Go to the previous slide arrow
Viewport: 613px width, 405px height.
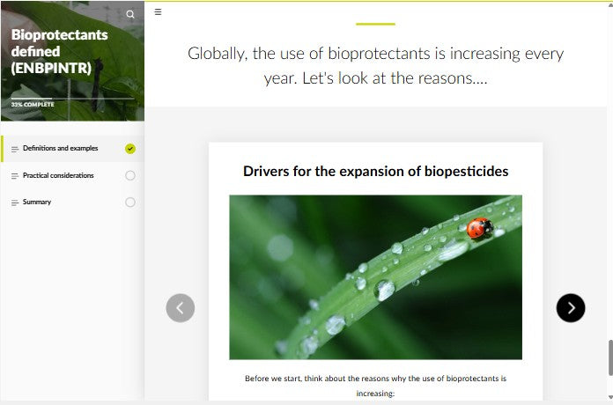181,307
